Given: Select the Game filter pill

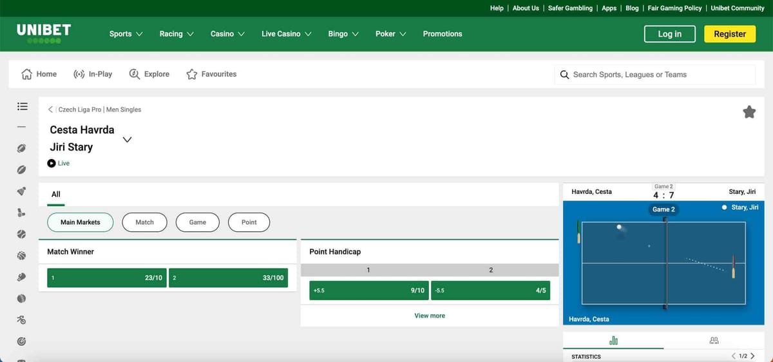Looking at the screenshot, I should (198, 222).
